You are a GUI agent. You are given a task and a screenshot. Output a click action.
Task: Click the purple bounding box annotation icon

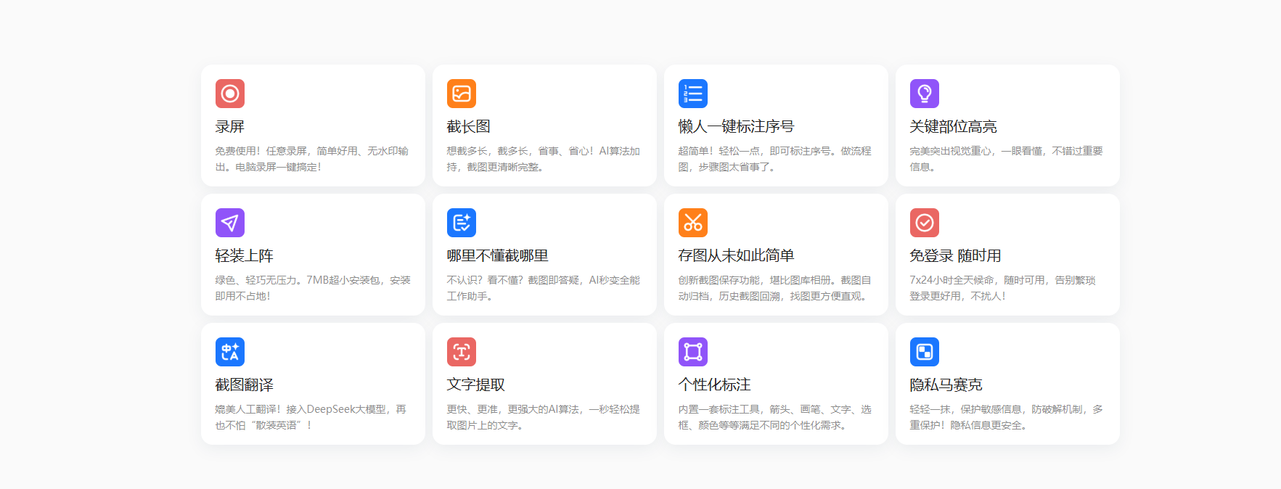point(692,352)
